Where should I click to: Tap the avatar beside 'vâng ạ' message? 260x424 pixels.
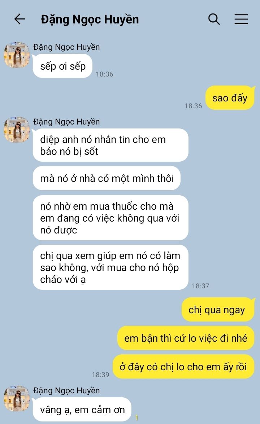pyautogui.click(x=17, y=398)
